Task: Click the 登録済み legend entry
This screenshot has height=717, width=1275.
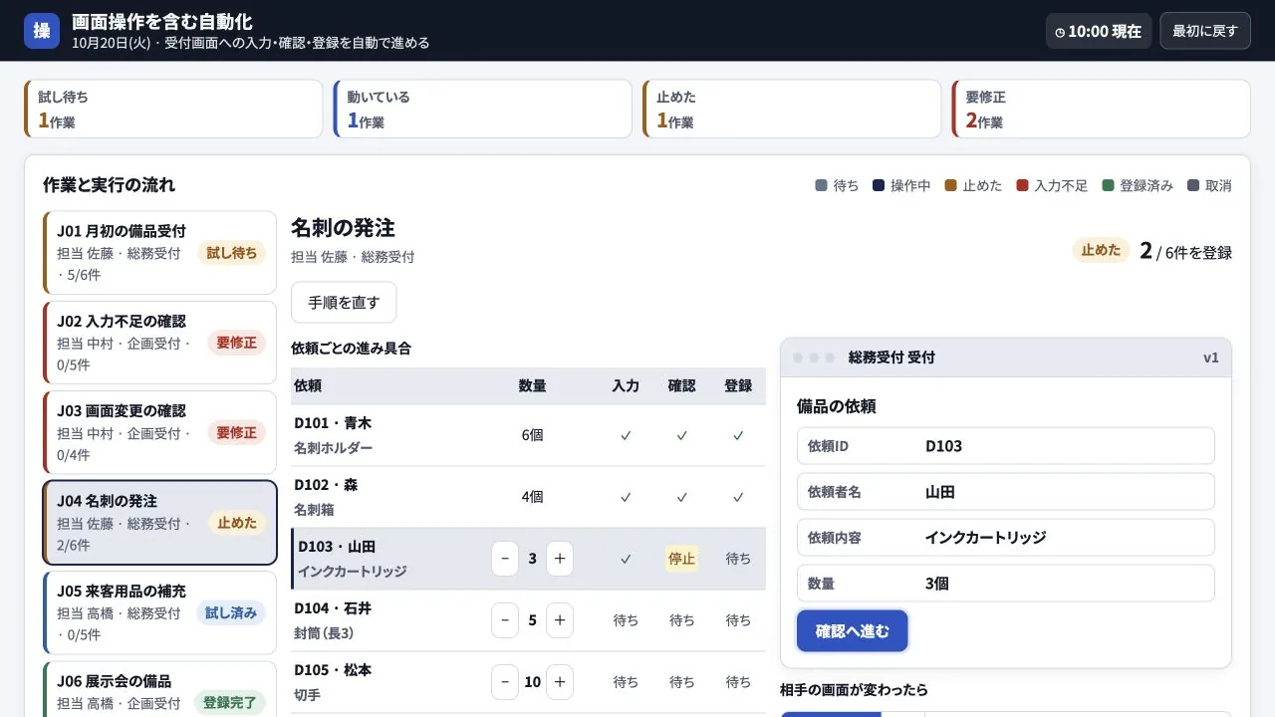Action: tap(1138, 185)
